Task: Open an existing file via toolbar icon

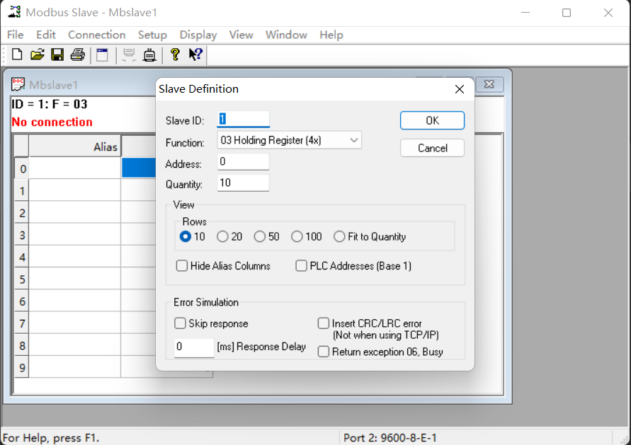Action: 37,54
